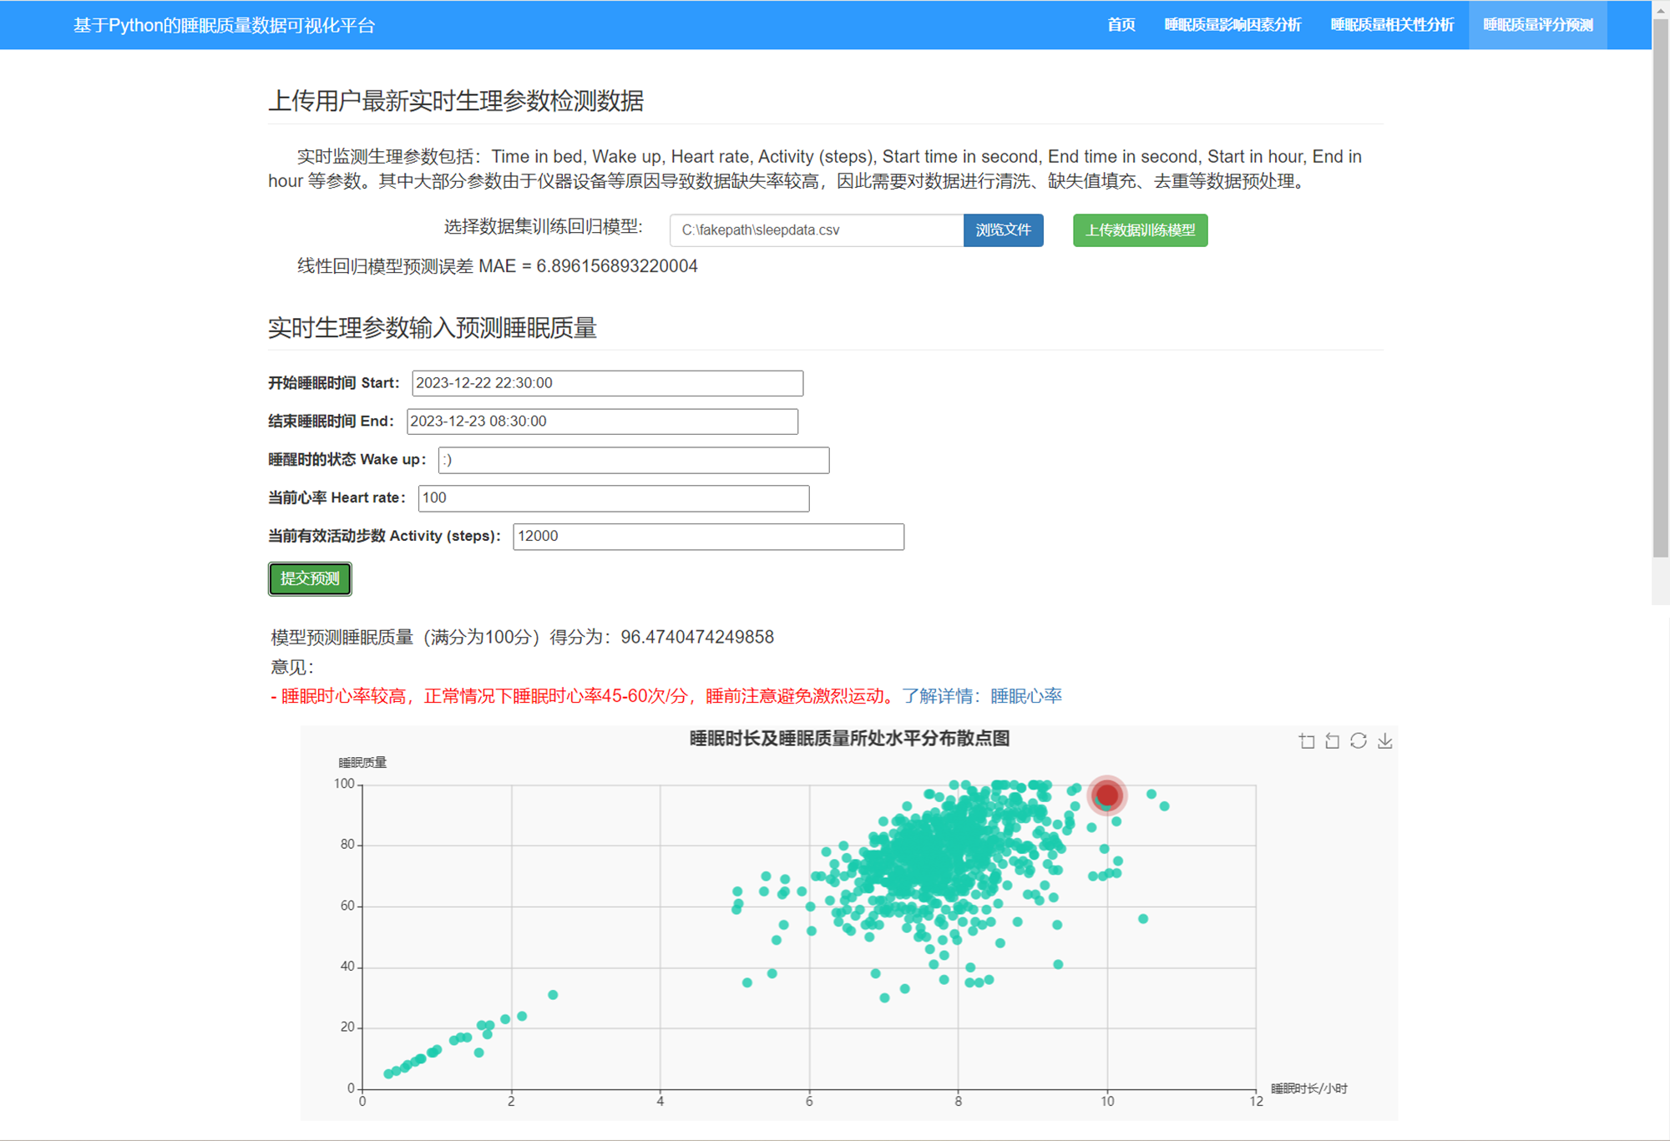
Task: Click the Wake up state input
Action: (633, 460)
